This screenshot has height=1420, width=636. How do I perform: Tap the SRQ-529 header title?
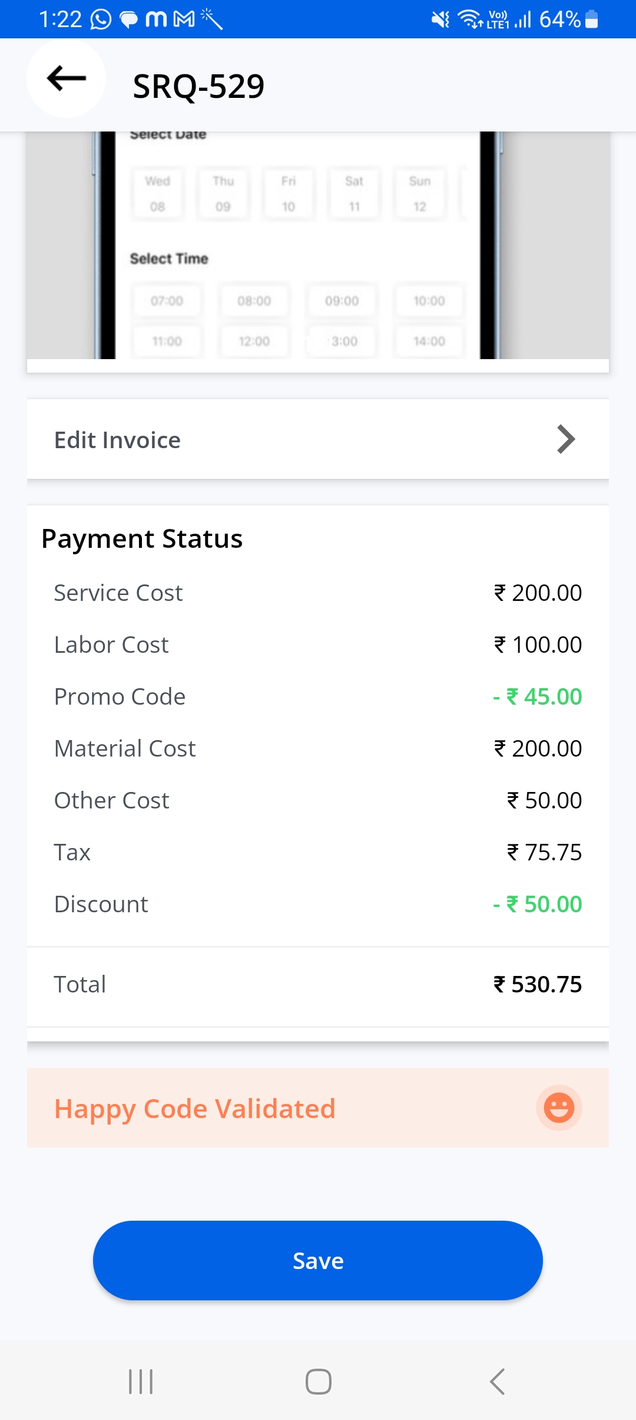tap(198, 86)
